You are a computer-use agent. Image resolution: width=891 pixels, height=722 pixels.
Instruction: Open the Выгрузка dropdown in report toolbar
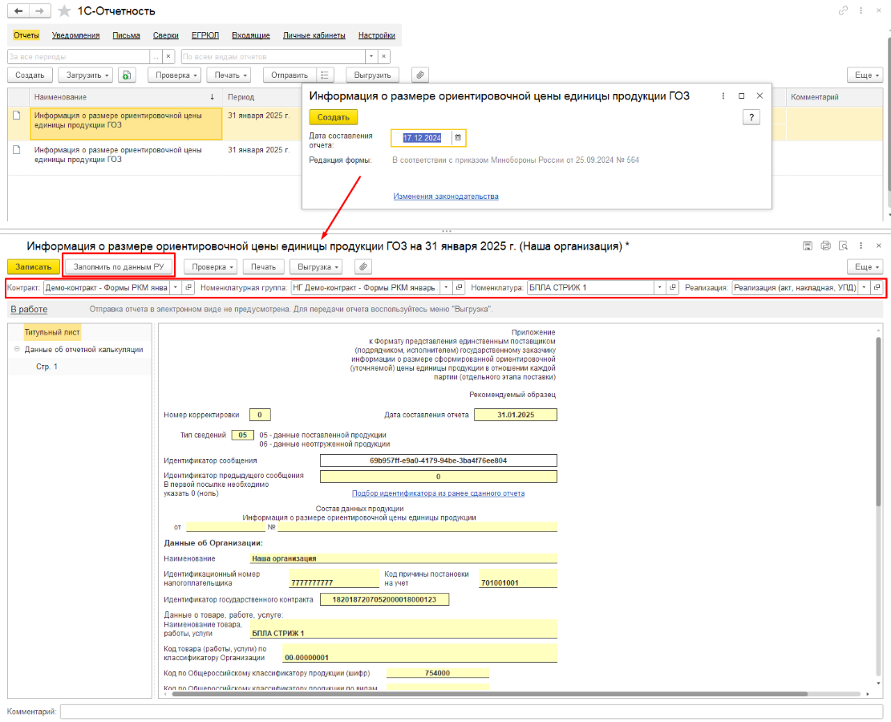(318, 266)
